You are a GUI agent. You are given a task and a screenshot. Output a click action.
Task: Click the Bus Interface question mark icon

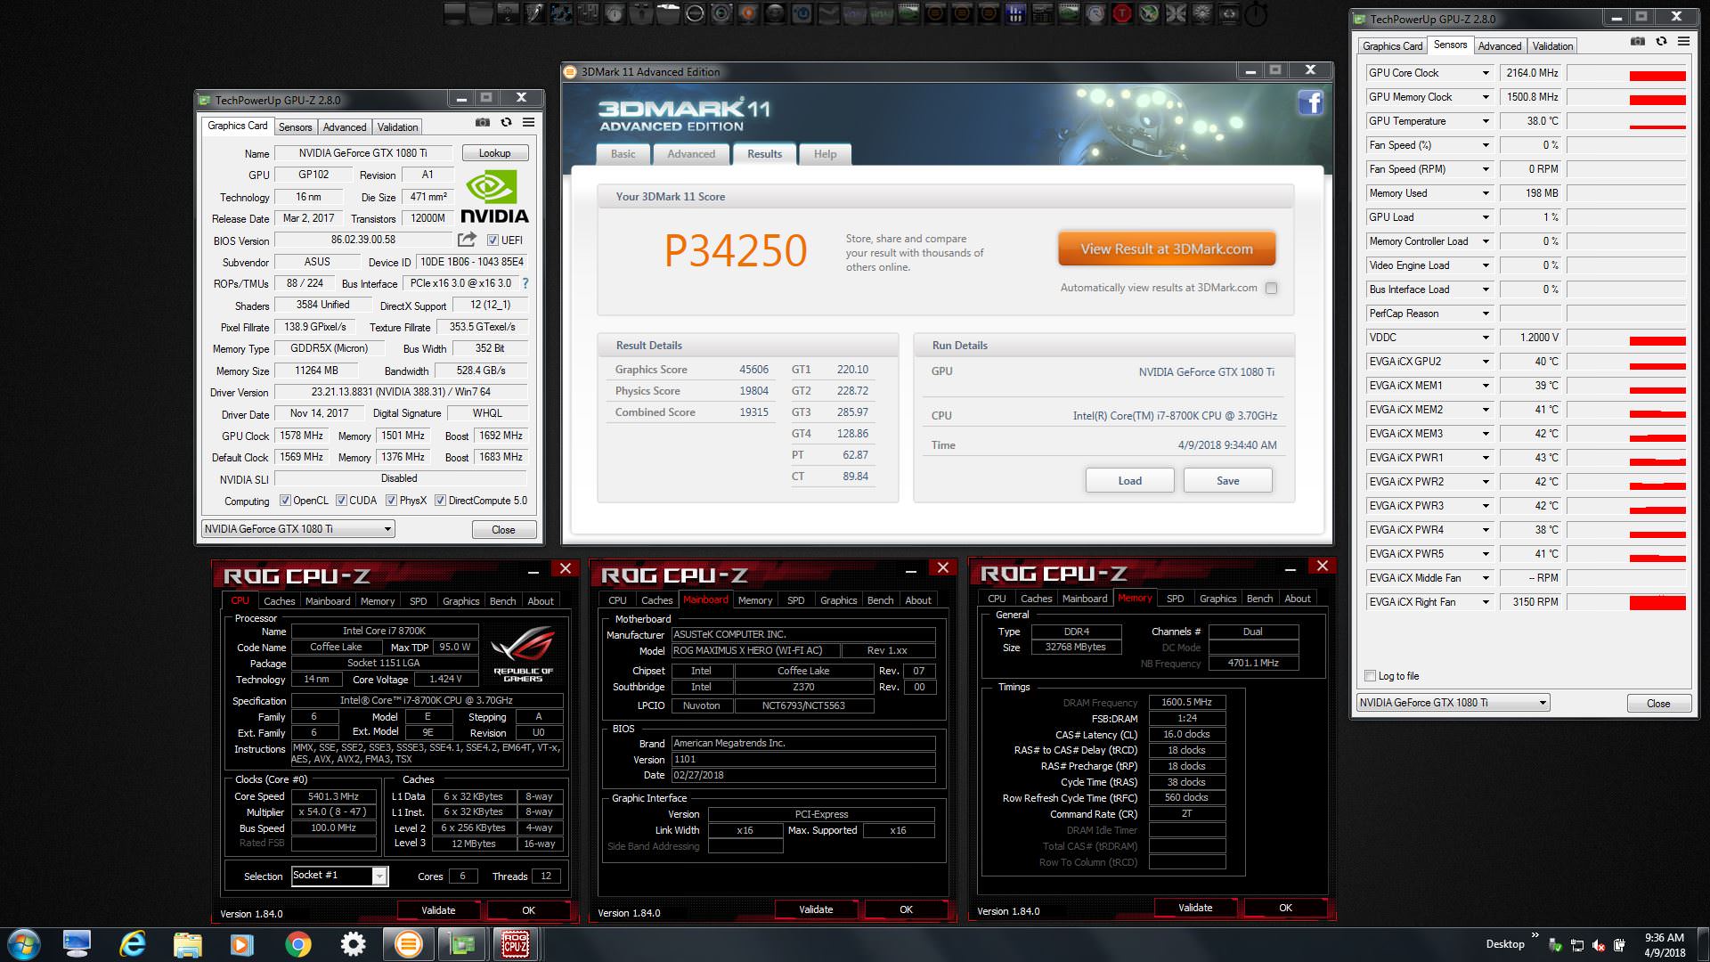coord(525,283)
